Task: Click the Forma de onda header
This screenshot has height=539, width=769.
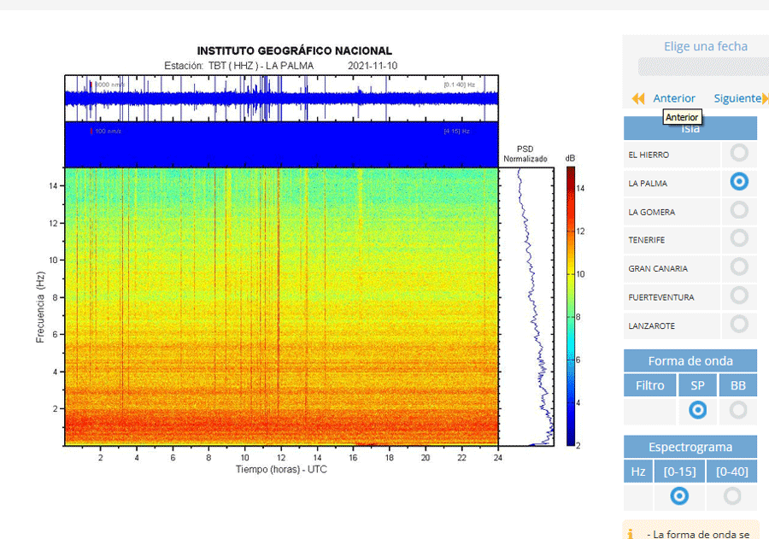Action: coord(690,360)
